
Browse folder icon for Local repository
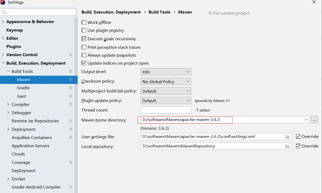pyautogui.click(x=288, y=146)
